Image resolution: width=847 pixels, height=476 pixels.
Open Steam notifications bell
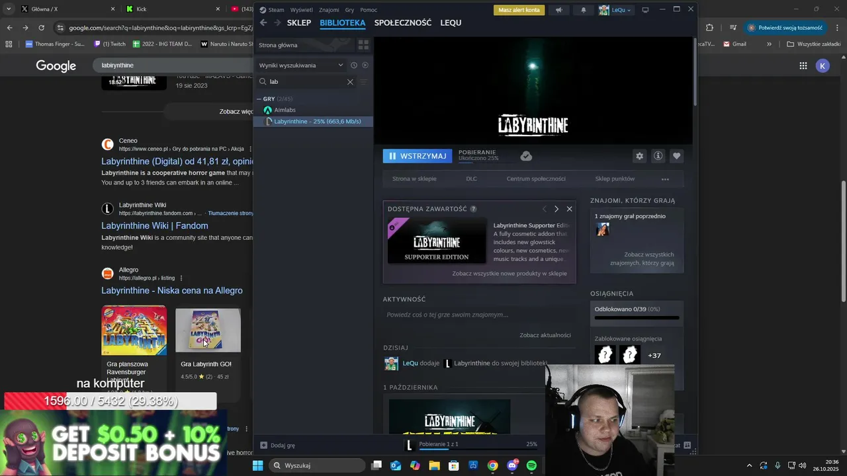[x=584, y=10]
